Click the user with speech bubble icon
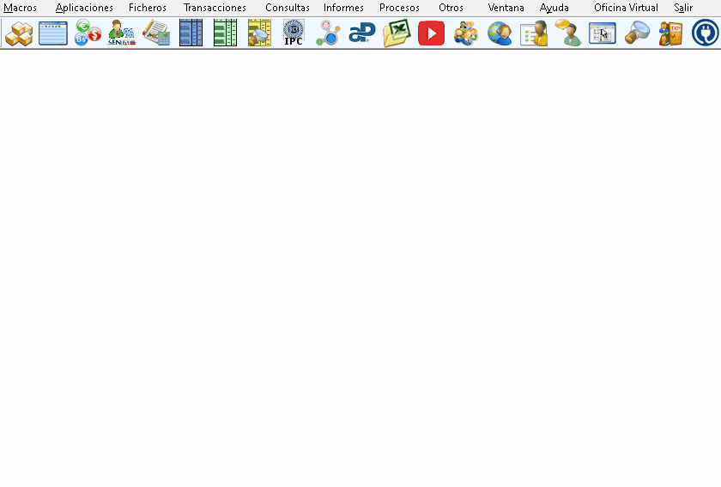 click(567, 33)
